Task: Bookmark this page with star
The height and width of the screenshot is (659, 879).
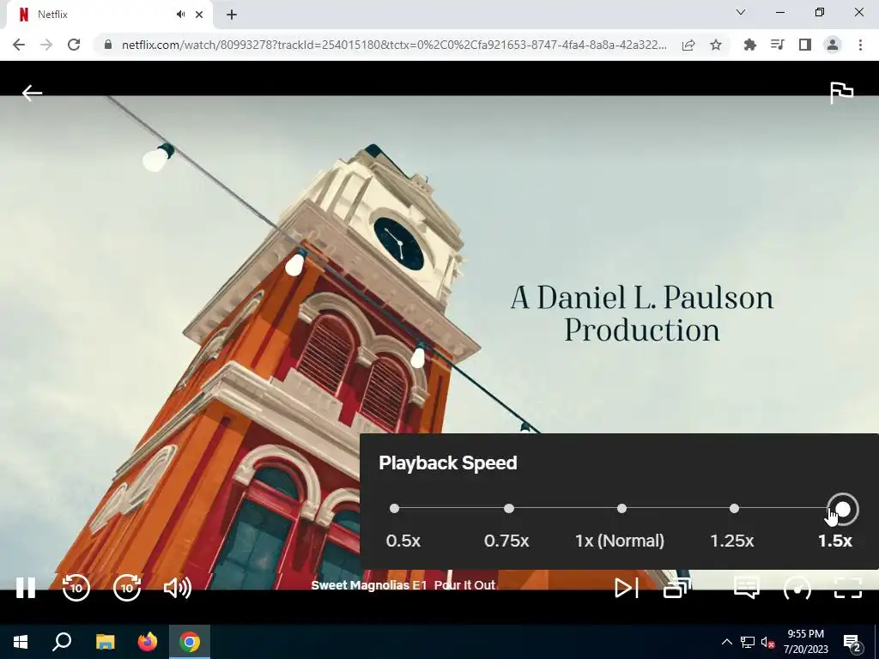Action: [716, 45]
